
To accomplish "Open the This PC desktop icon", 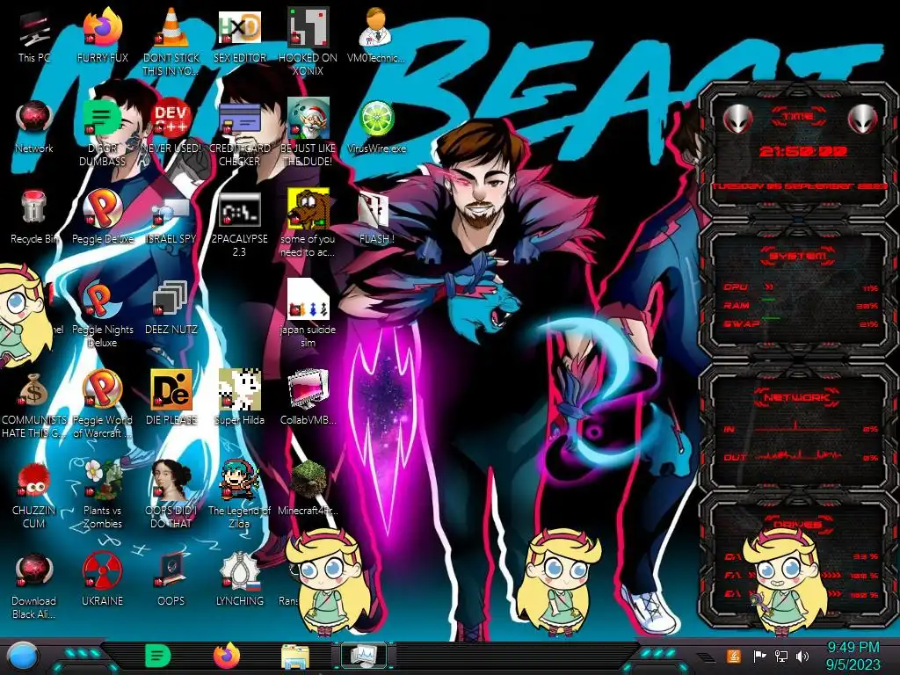I will pyautogui.click(x=34, y=37).
